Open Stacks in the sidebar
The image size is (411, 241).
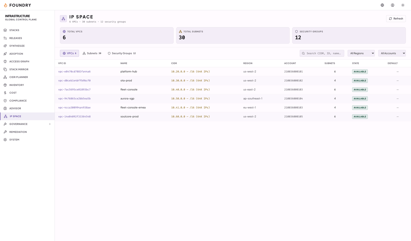[27, 30]
